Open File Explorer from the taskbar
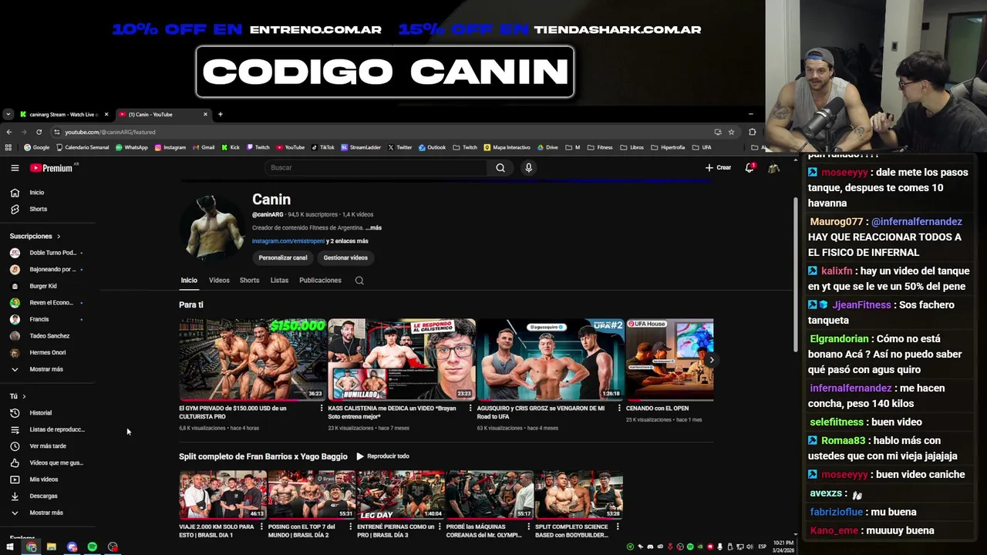 click(x=51, y=547)
